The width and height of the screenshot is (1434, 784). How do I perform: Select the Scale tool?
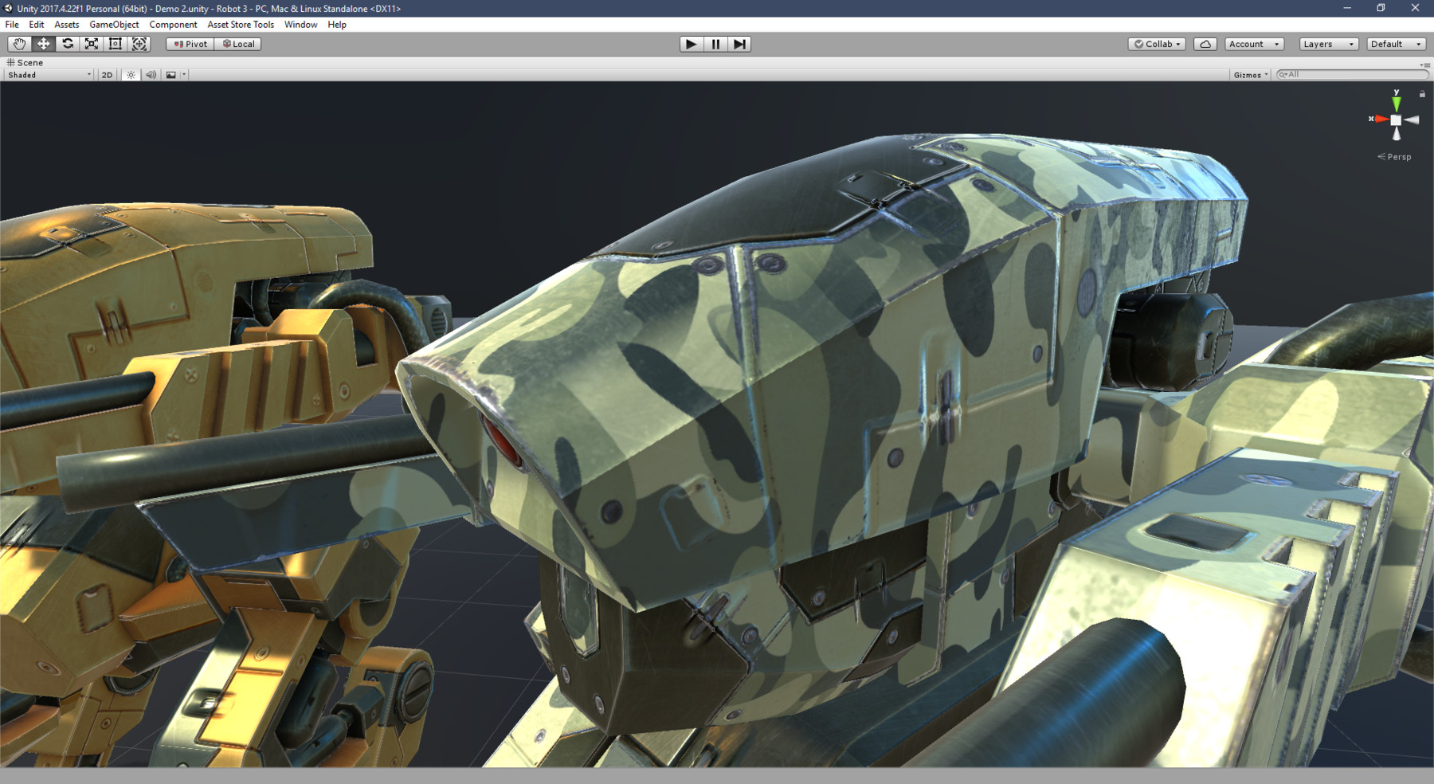(x=91, y=44)
